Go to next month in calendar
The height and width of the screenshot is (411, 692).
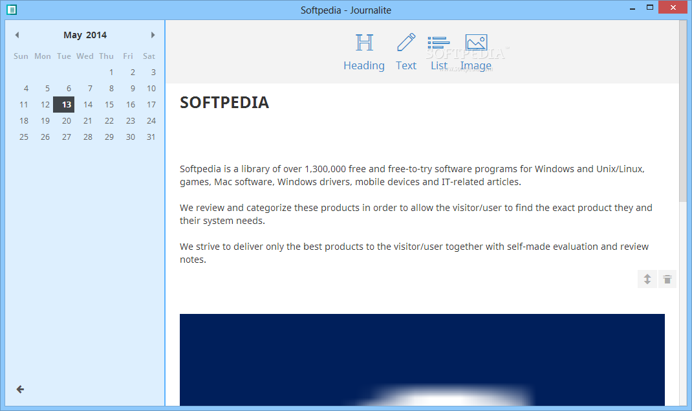click(x=153, y=35)
